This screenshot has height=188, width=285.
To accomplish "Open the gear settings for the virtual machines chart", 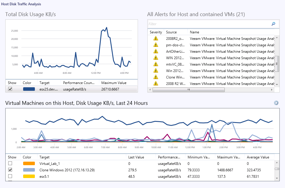I will pos(276,103).
